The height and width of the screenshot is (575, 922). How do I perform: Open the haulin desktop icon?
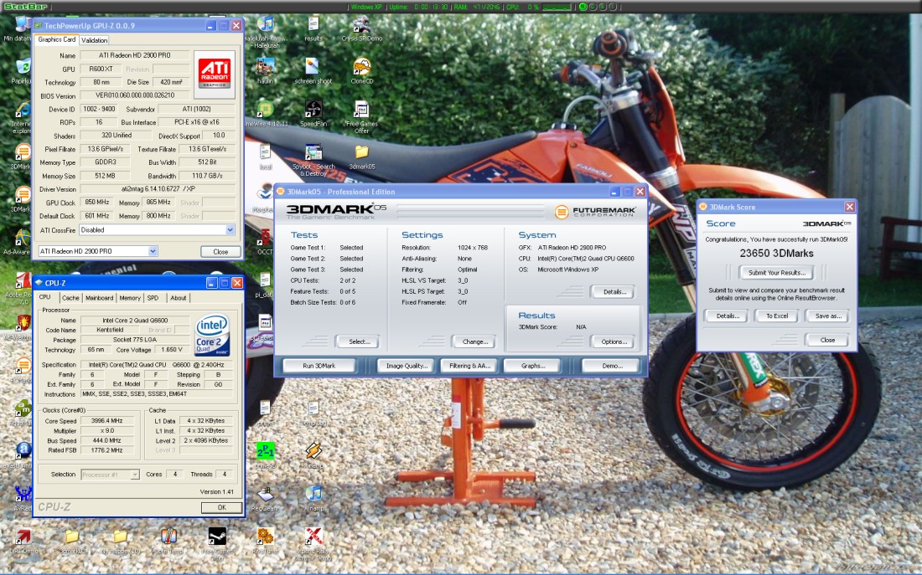point(265,70)
